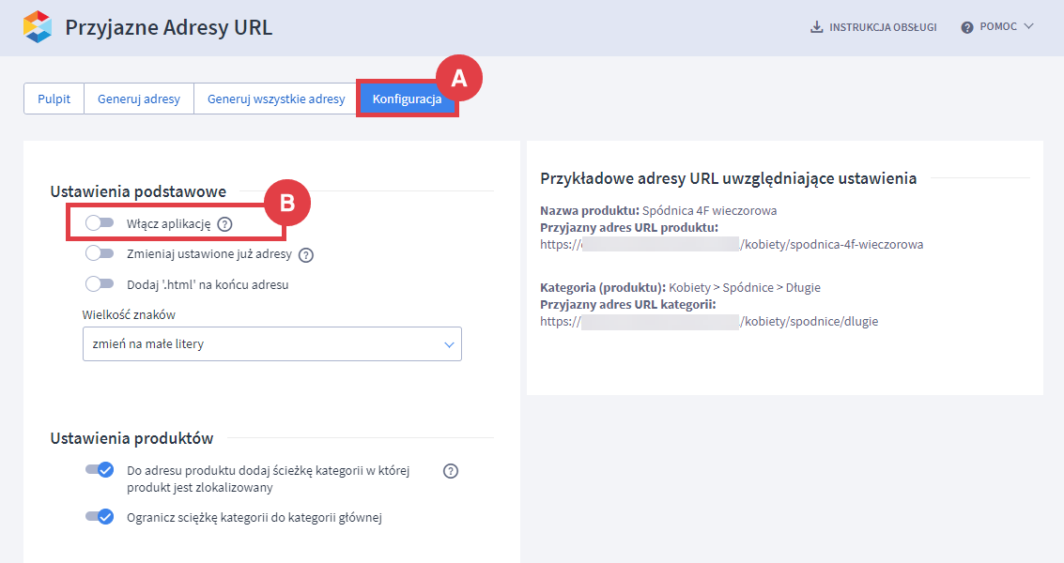Switch to the Pulpit tab
This screenshot has width=1064, height=563.
coord(54,99)
